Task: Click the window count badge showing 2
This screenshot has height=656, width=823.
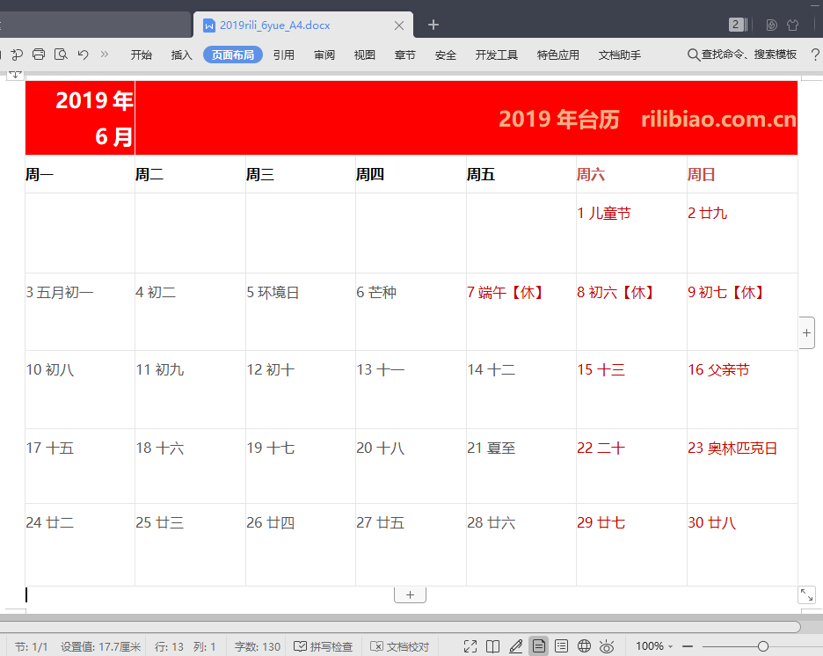Action: click(736, 24)
